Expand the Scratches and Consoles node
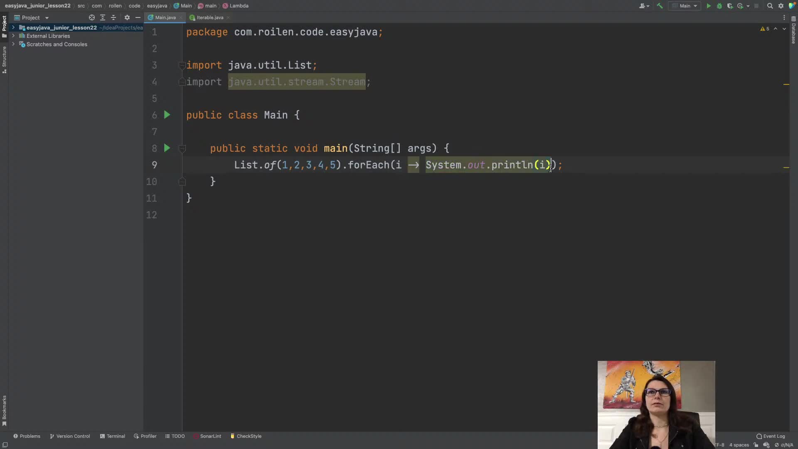Viewport: 798px width, 449px height. (x=13, y=44)
